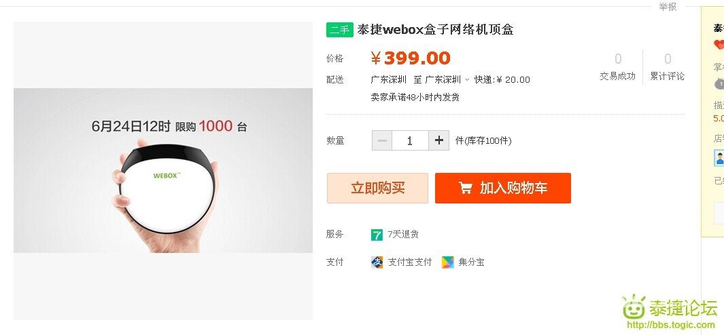Viewport: 724px width, 335px height.
Task: Click the shopping cart icon in 加入购物车
Action: click(x=466, y=188)
